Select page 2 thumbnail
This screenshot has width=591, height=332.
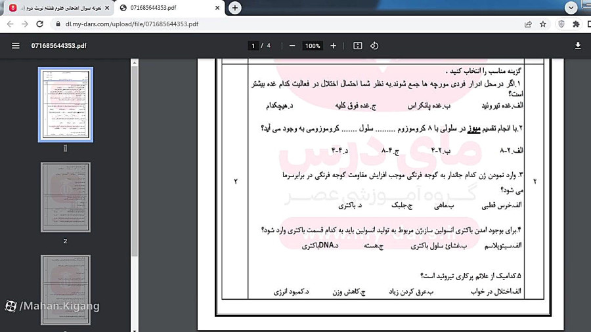(x=65, y=197)
